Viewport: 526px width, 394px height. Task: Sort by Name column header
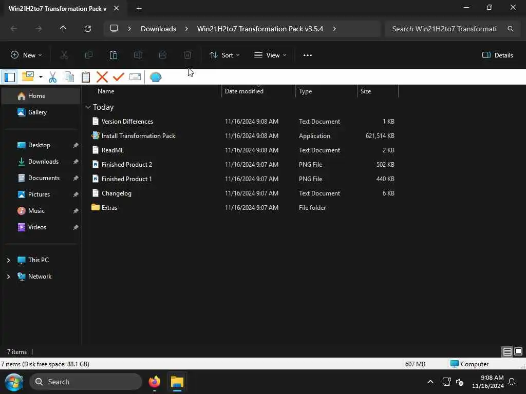pos(106,91)
